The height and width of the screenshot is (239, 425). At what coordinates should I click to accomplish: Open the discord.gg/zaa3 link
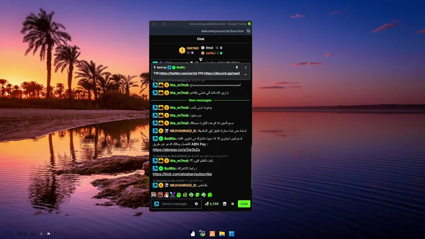[222, 73]
